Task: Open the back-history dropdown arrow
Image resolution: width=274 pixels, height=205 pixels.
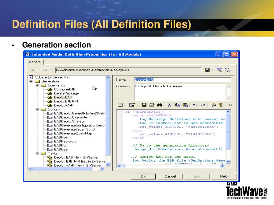Action: 39,70
